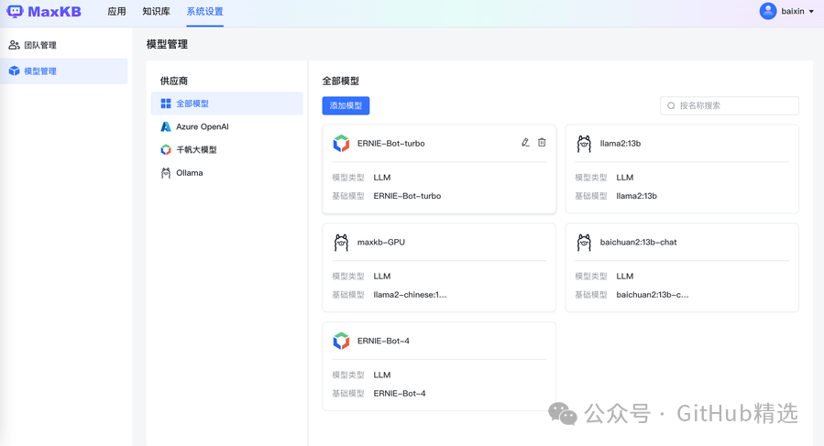Filter by Ollama supplier
This screenshot has width=824, height=446.
227,173
